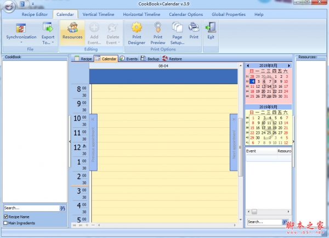329x238 pixels.
Task: Open the Print Designer
Action: [137, 33]
